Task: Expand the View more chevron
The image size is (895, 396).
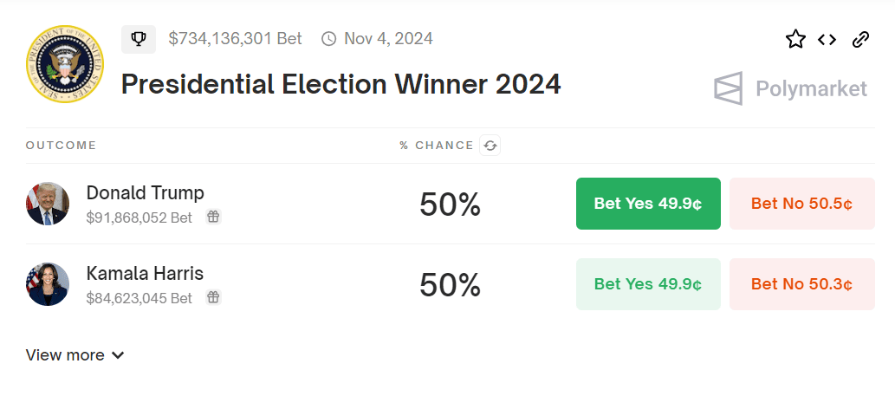Action: pyautogui.click(x=118, y=355)
